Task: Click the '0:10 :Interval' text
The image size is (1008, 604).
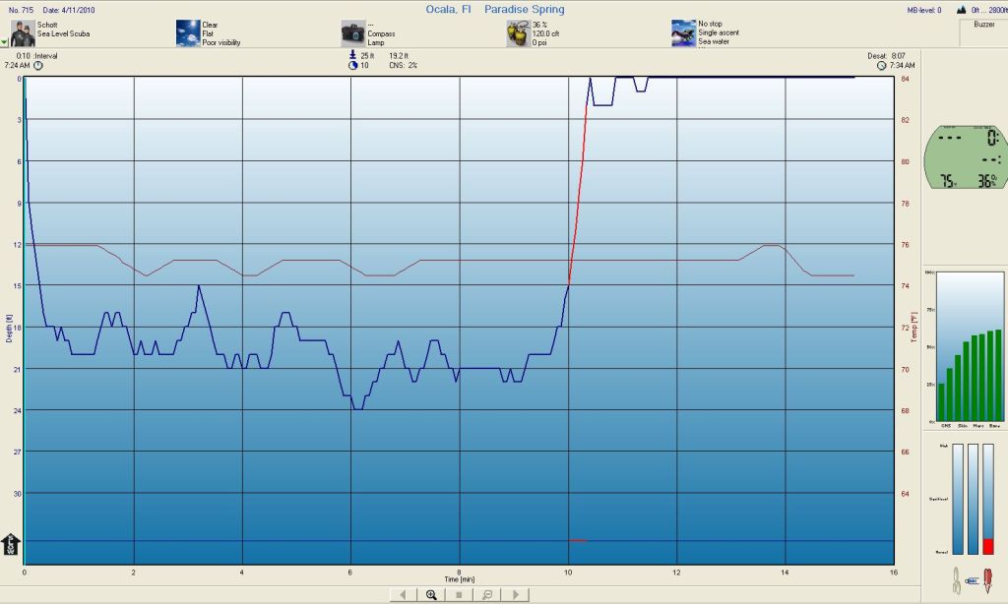Action: pos(36,56)
